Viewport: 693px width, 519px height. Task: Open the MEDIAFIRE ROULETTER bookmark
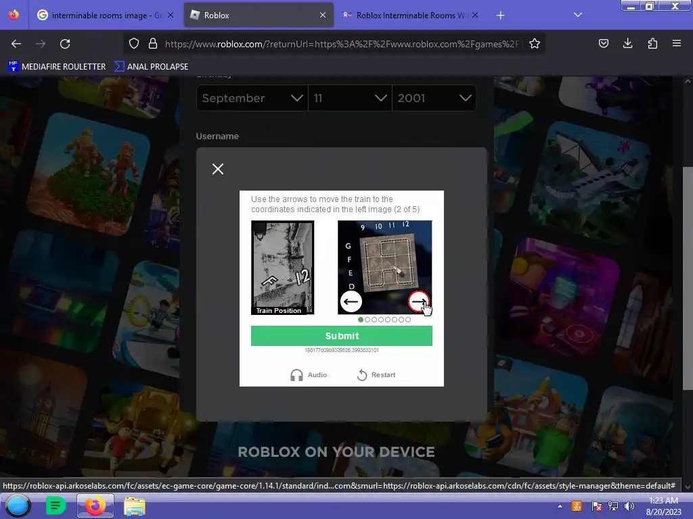pos(57,67)
